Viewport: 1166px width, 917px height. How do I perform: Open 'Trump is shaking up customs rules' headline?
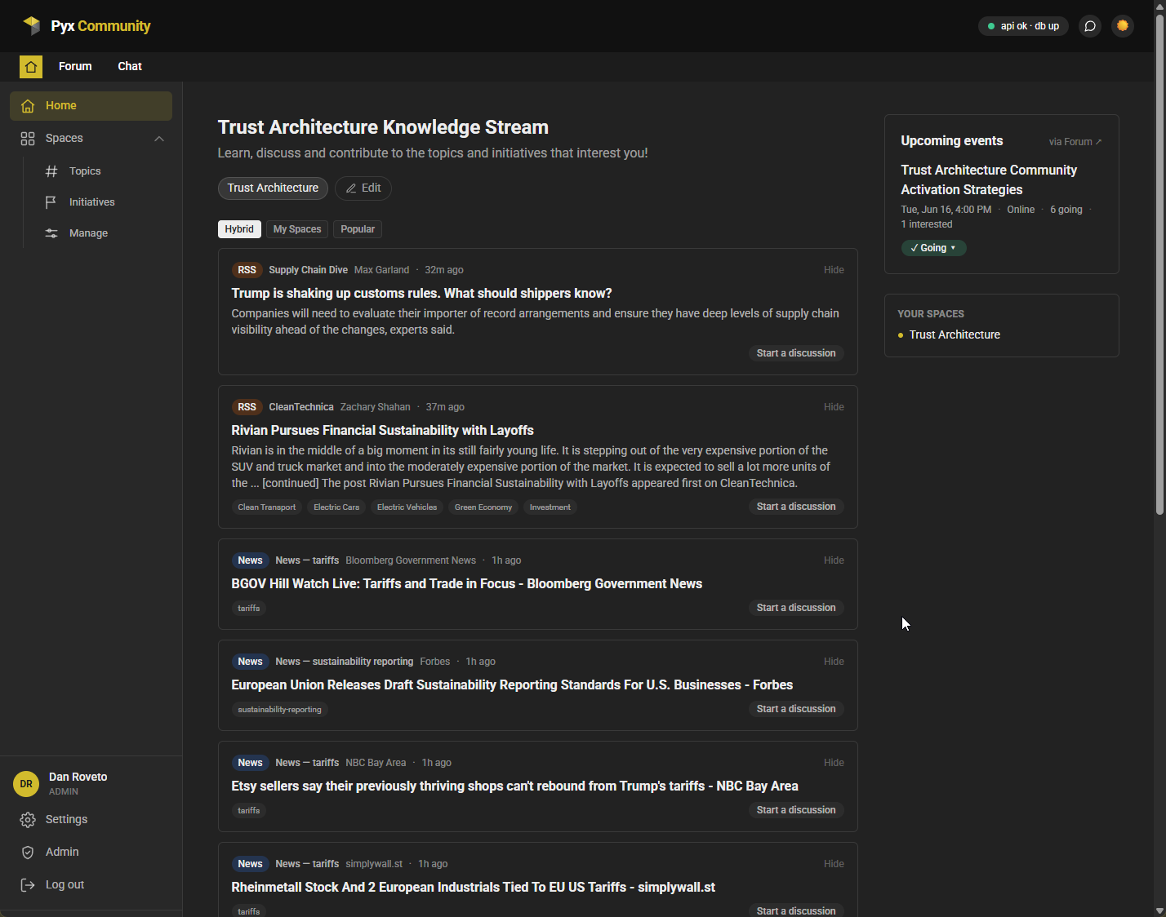tap(421, 294)
